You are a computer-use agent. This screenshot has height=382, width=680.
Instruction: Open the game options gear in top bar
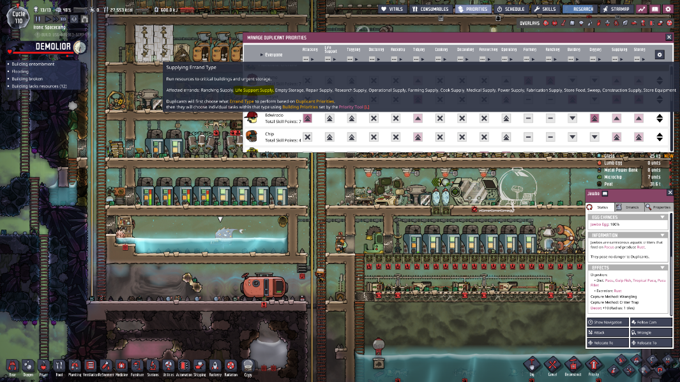coord(669,9)
